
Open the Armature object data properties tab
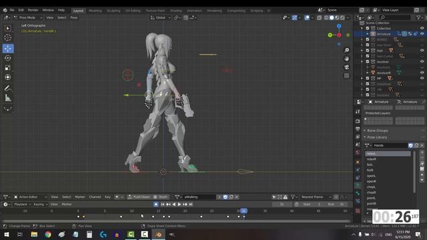click(x=358, y=185)
